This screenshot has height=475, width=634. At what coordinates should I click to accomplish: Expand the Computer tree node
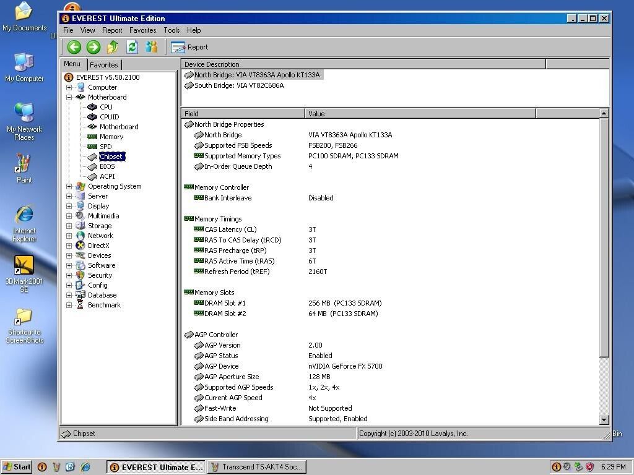coord(69,87)
